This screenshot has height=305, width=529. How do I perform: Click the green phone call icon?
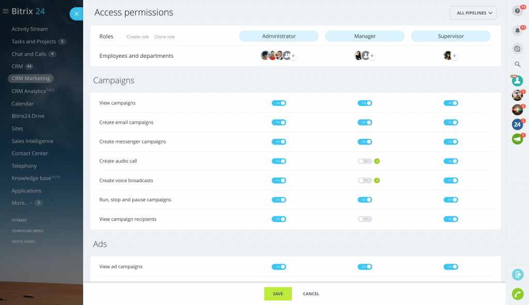(517, 294)
